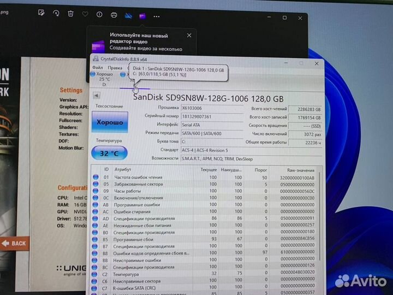Click the volume letter field C:
393x295 pixels.
212,141
